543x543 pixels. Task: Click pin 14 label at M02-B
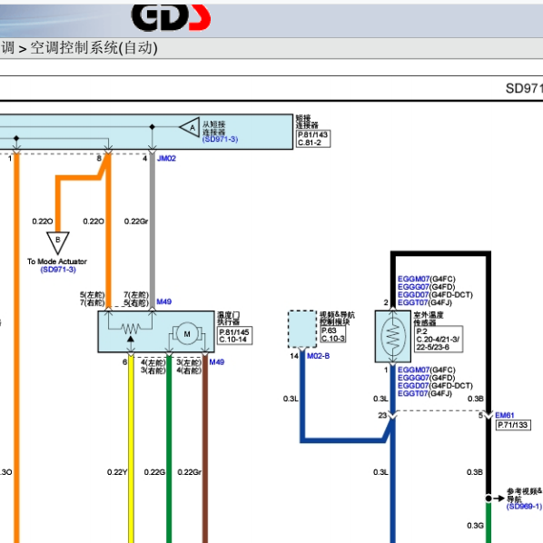point(294,356)
